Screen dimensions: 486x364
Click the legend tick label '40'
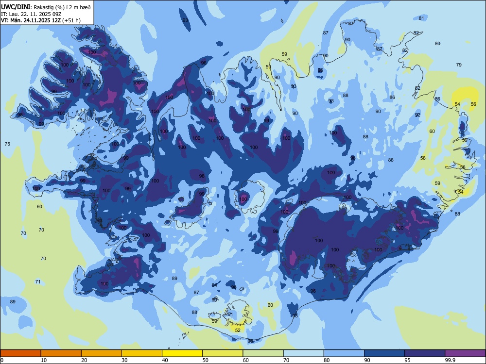click(165, 360)
